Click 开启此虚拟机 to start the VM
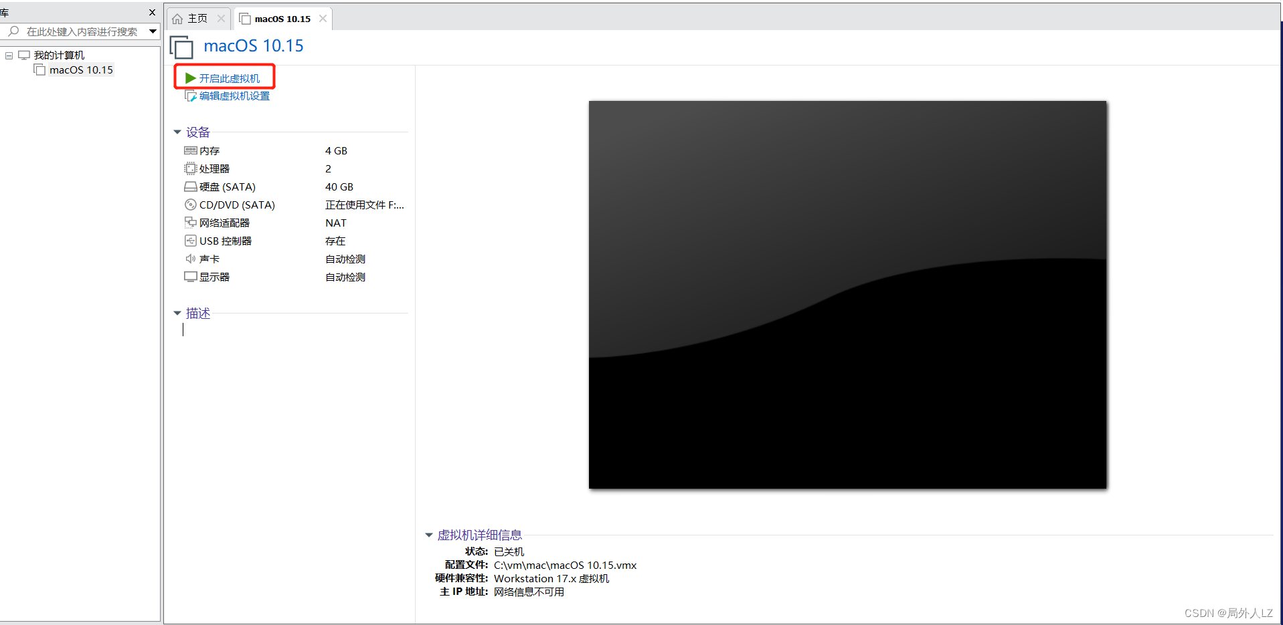This screenshot has width=1283, height=625. tap(230, 78)
